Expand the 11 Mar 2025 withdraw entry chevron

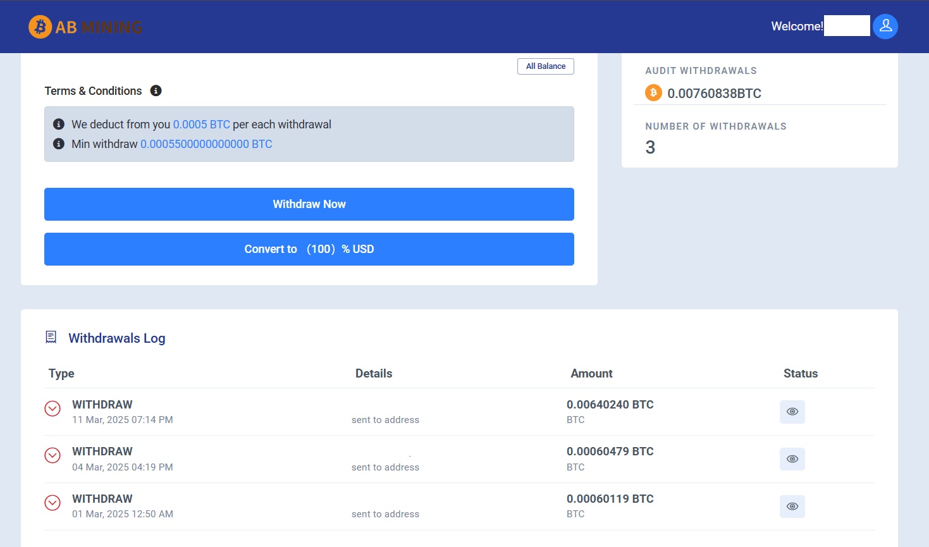coord(52,409)
